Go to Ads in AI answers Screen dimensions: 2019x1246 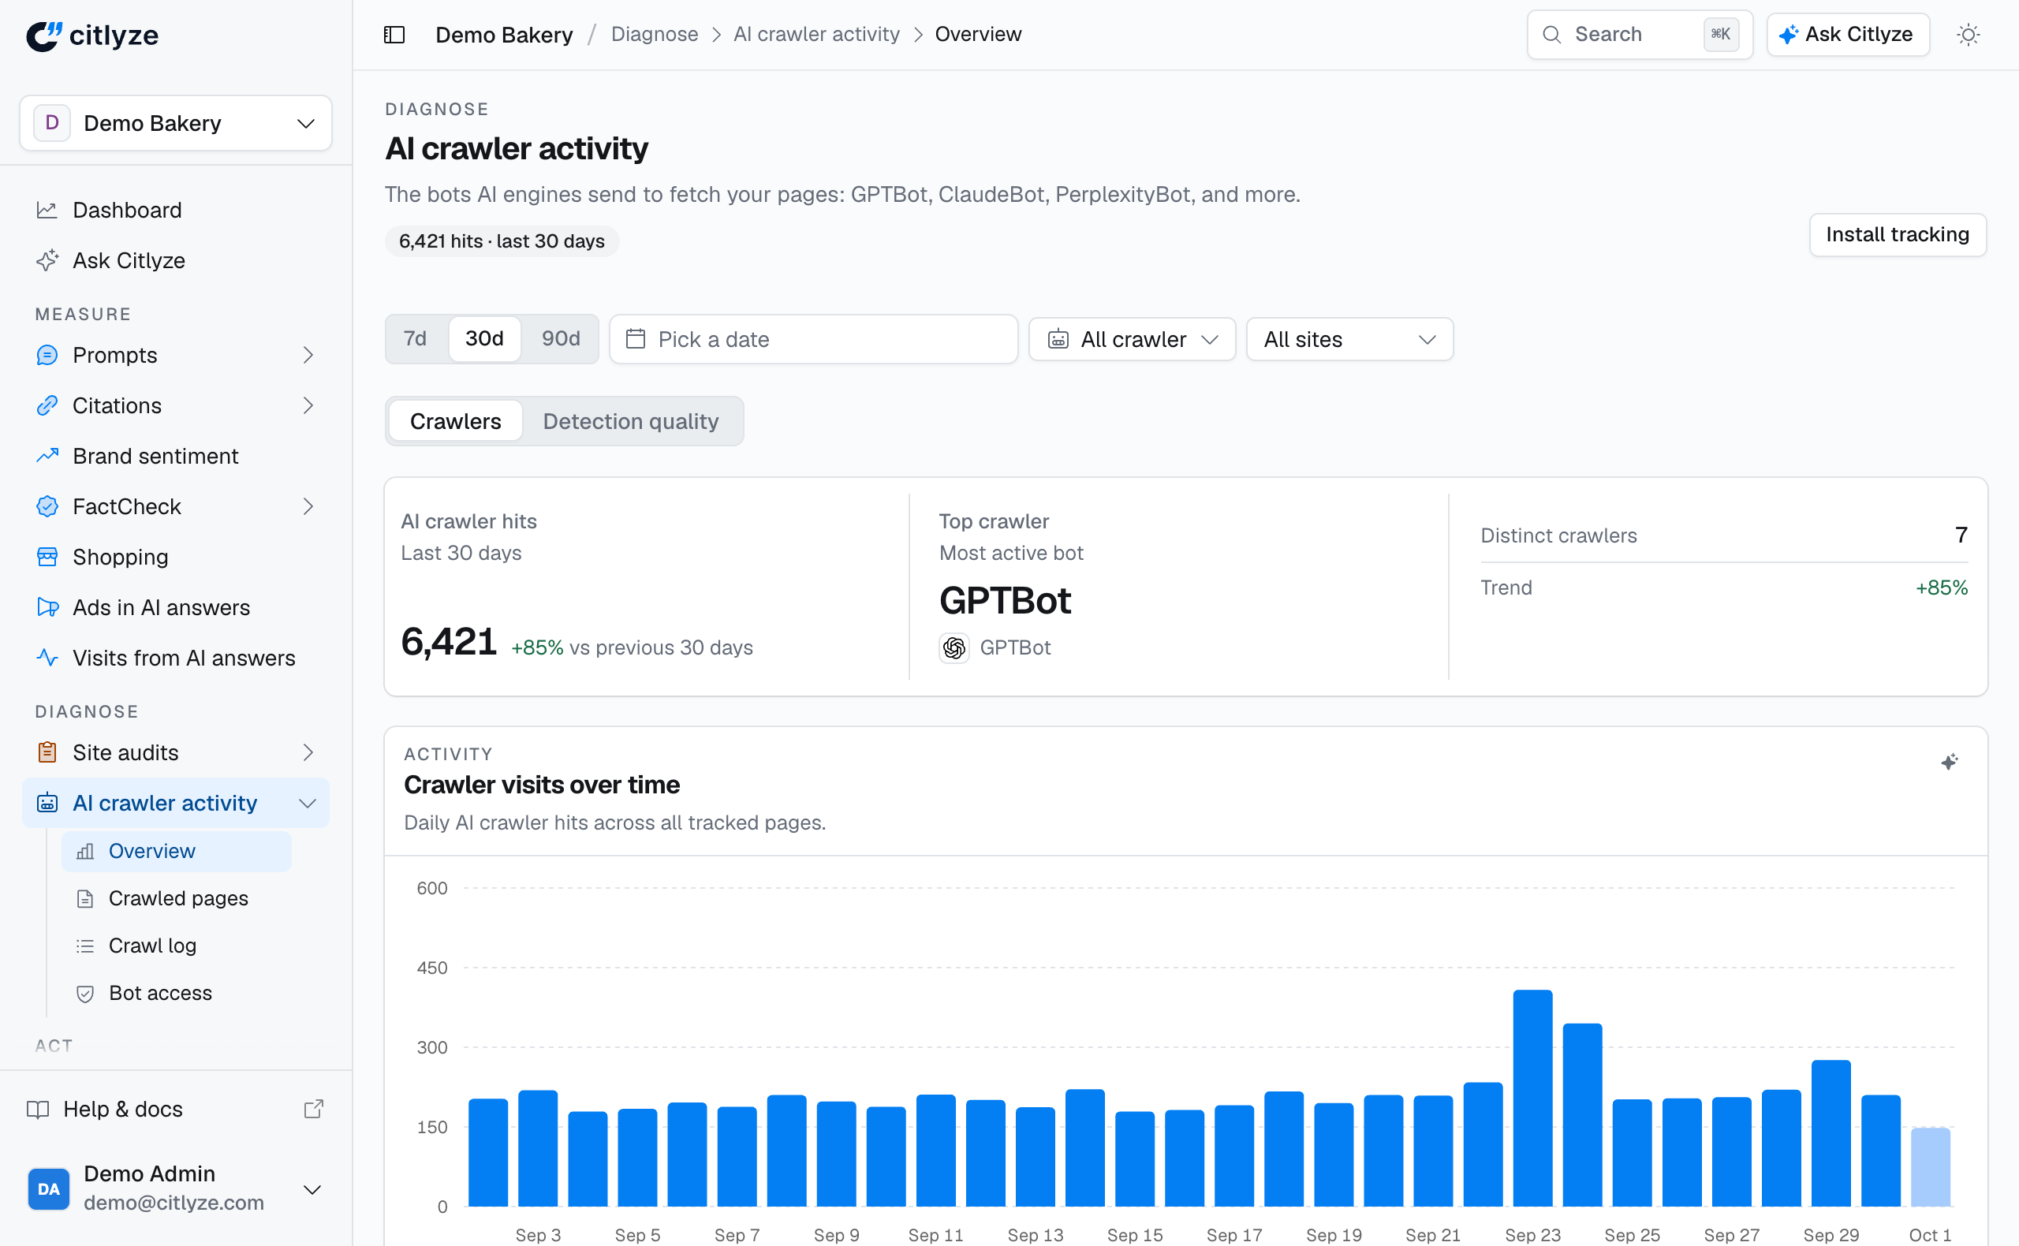click(176, 607)
